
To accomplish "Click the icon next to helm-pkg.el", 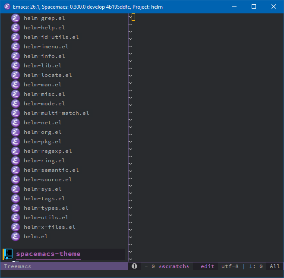I will pyautogui.click(x=16, y=142).
